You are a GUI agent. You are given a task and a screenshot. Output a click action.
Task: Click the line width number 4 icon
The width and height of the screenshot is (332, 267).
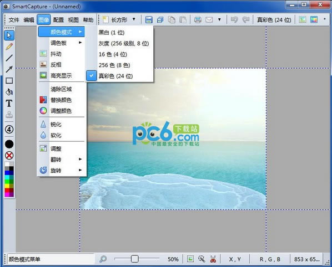pyautogui.click(x=9, y=129)
